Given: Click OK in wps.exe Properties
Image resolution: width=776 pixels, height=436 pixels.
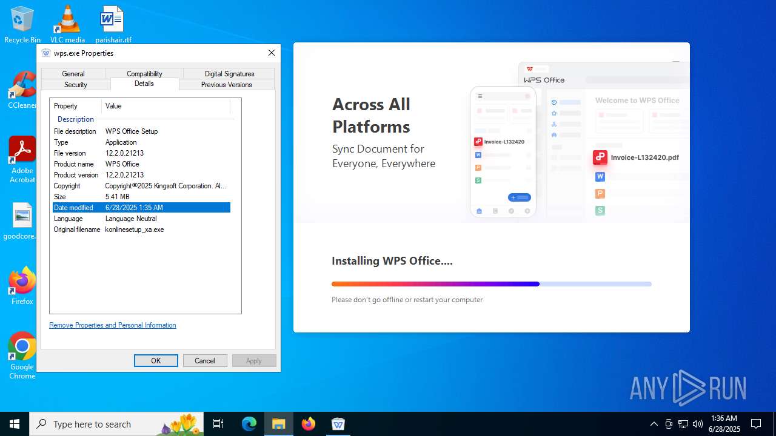Looking at the screenshot, I should click(x=156, y=361).
